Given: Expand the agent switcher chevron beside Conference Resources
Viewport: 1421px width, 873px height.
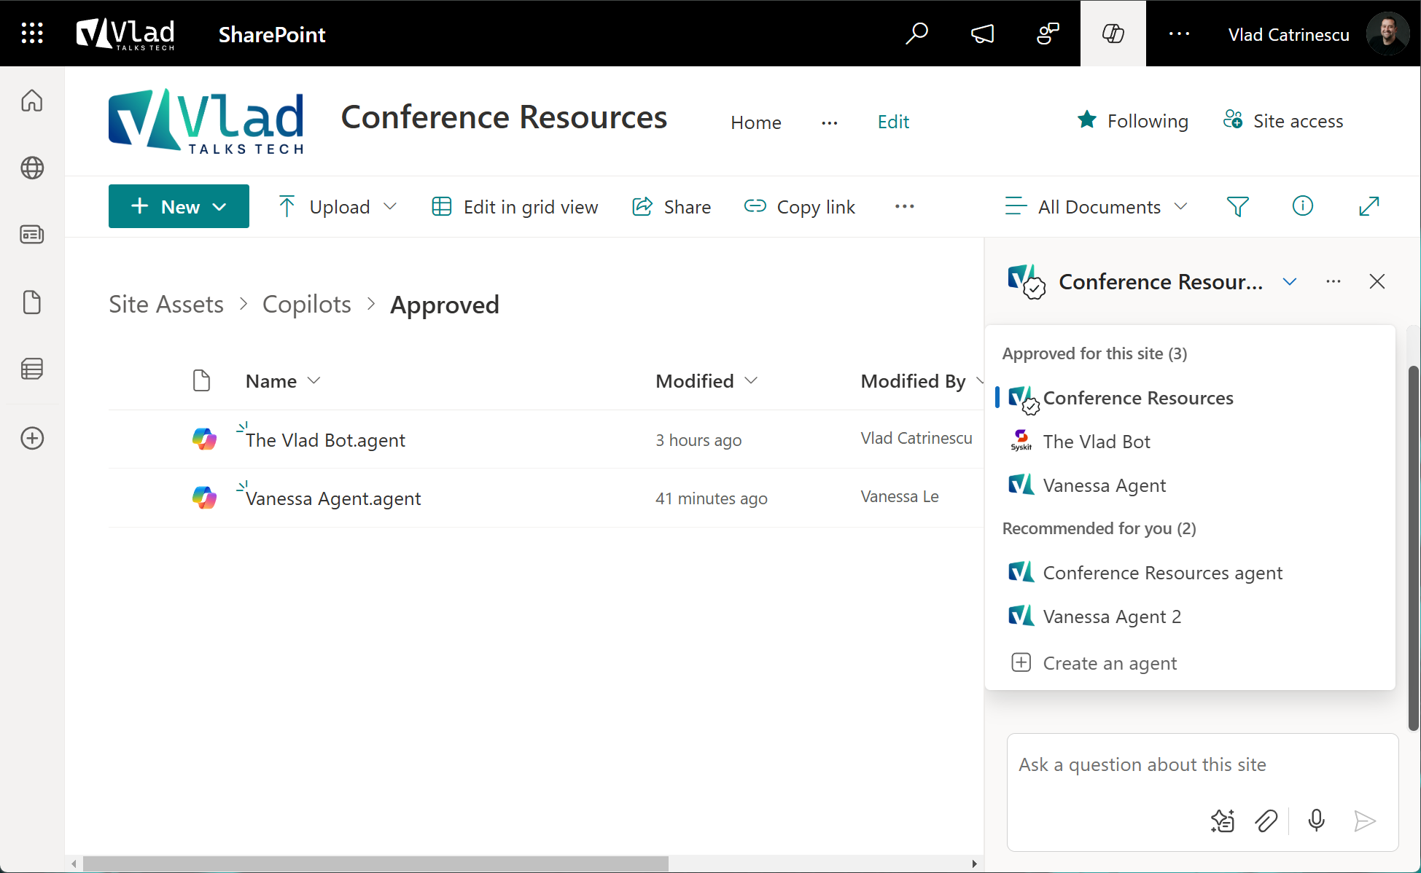Looking at the screenshot, I should [1289, 281].
